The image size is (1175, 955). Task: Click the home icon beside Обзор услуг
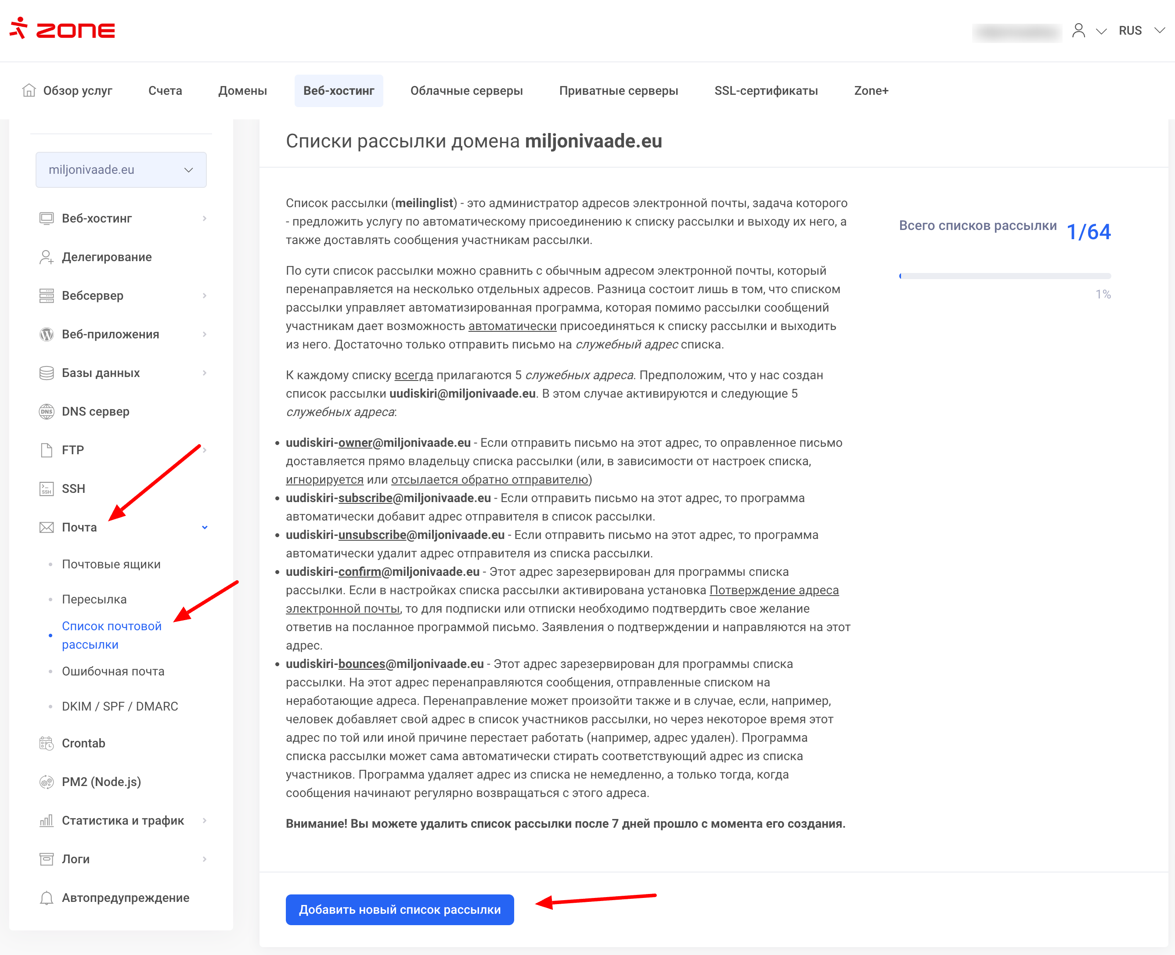point(29,90)
